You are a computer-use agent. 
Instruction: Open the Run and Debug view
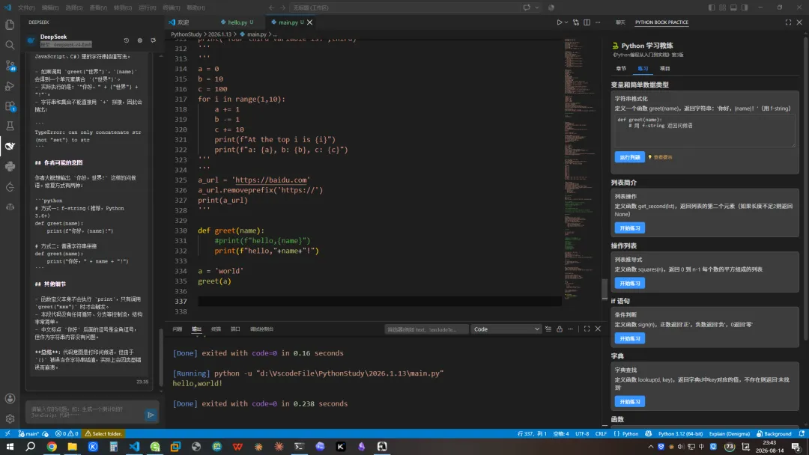(10, 85)
